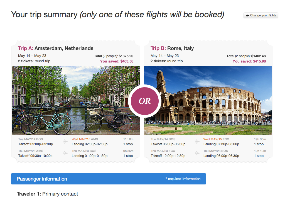Click Trip A outbound airplane icon
Viewport: 285px width, 200px height.
[65, 142]
